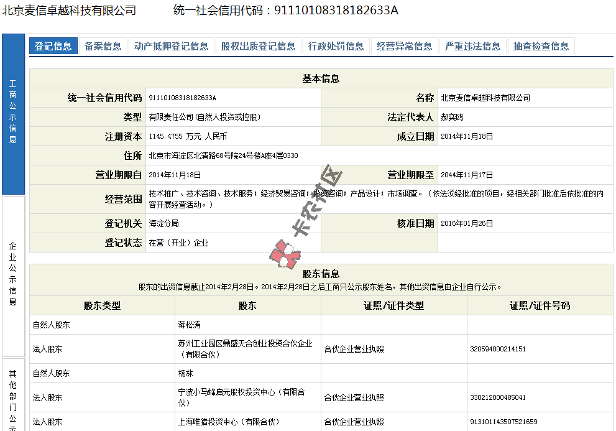Click the page title credit code 91110108318182633A
The width and height of the screenshot is (616, 431).
pos(336,10)
